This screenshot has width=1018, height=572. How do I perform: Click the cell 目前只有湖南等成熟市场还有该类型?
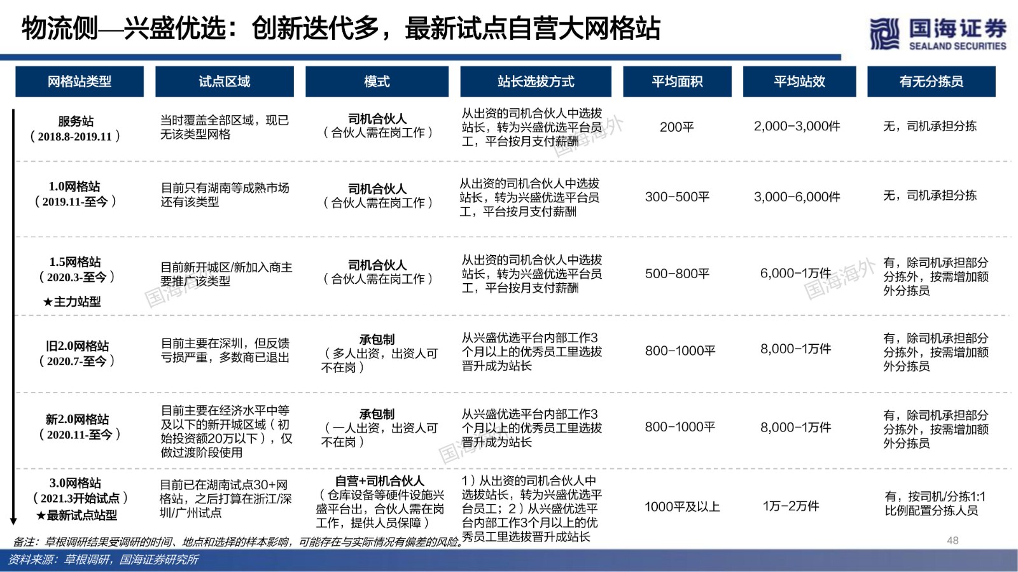tap(225, 195)
